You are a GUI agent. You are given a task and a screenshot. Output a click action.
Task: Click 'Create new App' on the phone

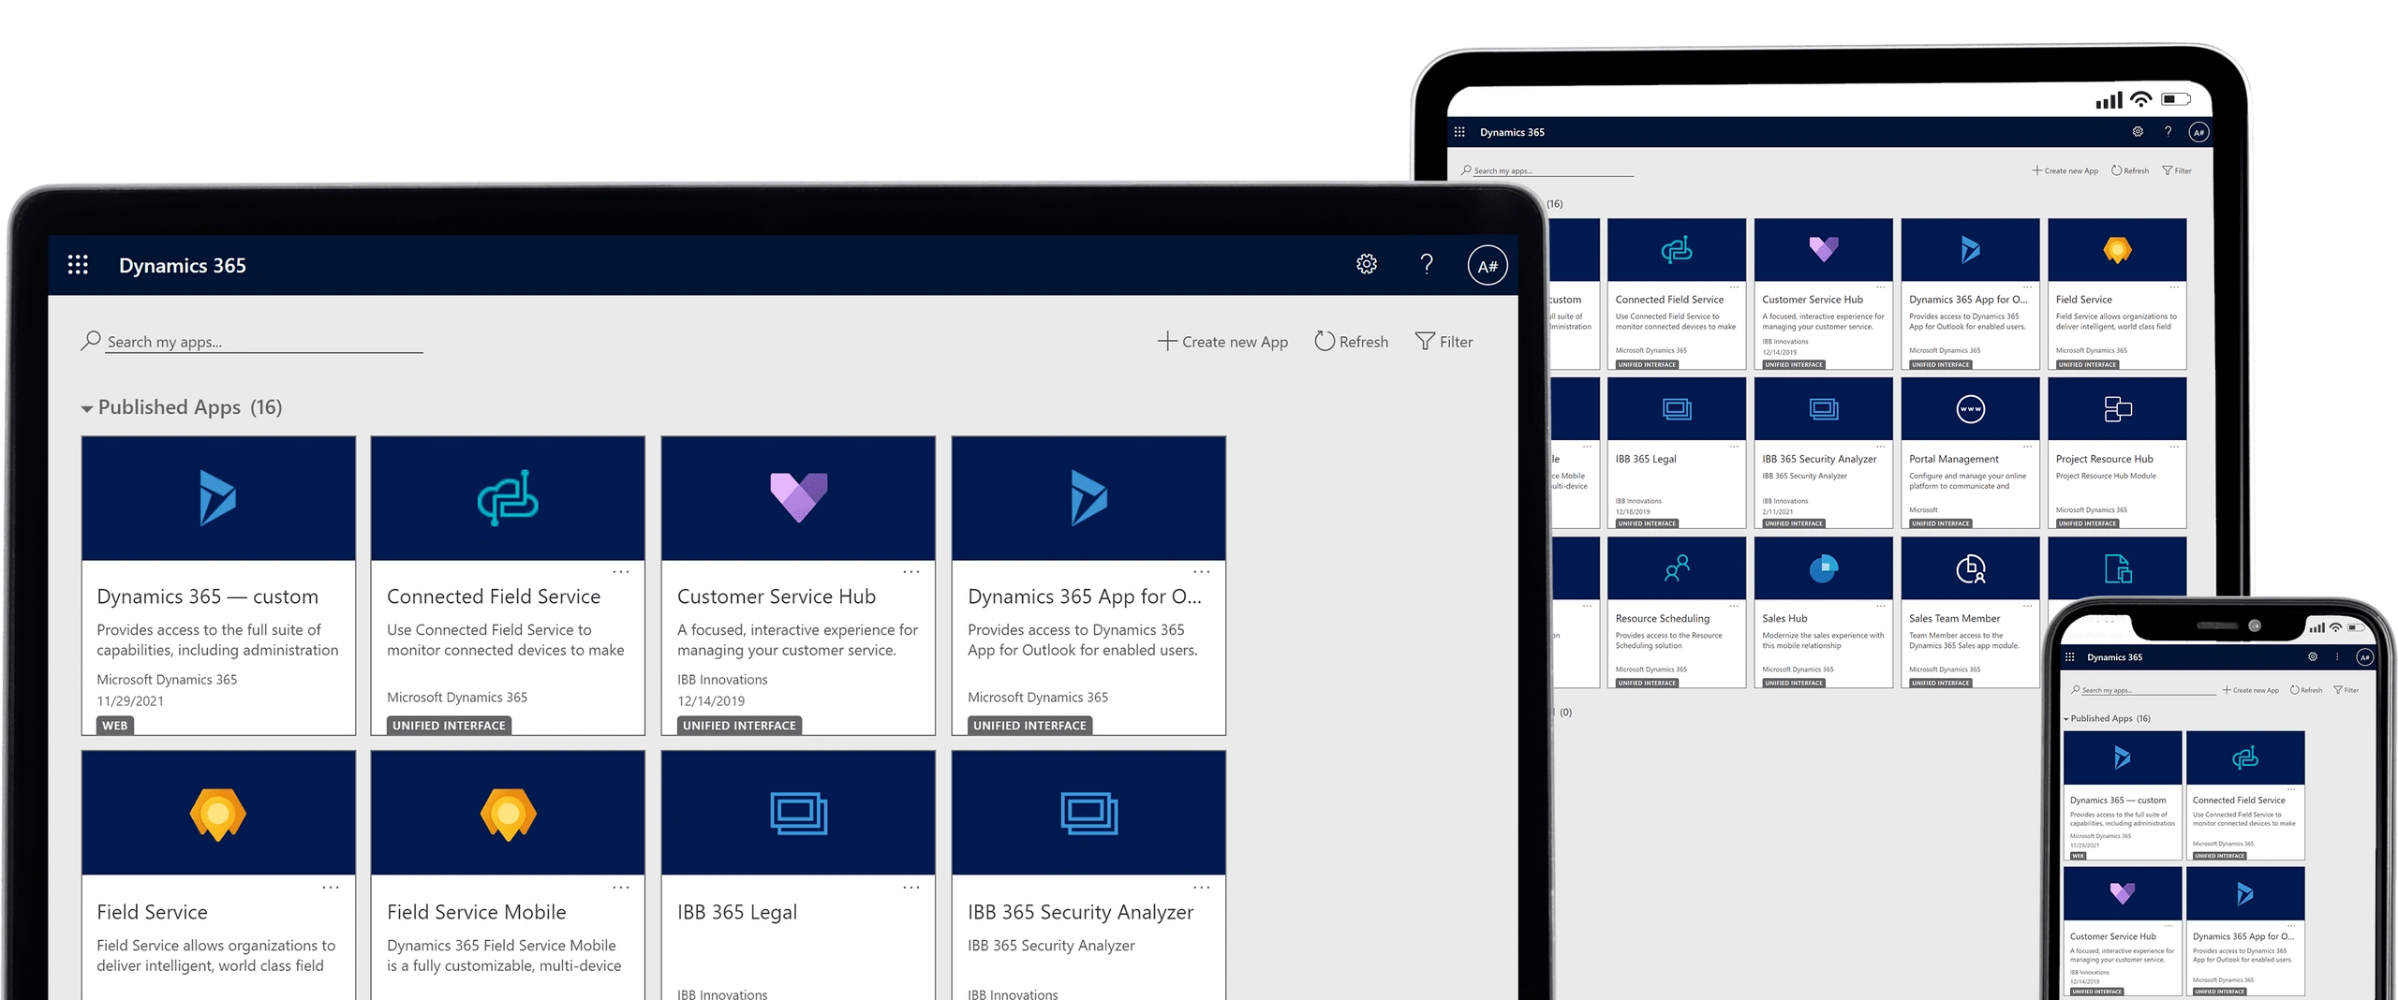[2251, 690]
